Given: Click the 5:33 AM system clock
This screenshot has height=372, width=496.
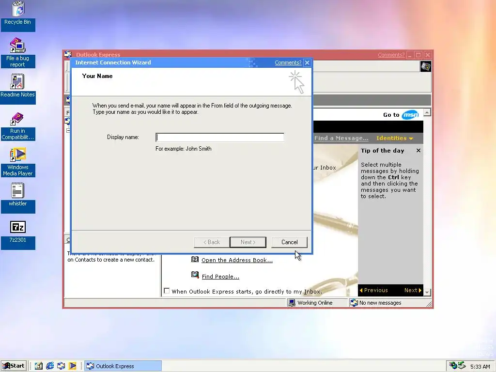Looking at the screenshot, I should coord(480,367).
